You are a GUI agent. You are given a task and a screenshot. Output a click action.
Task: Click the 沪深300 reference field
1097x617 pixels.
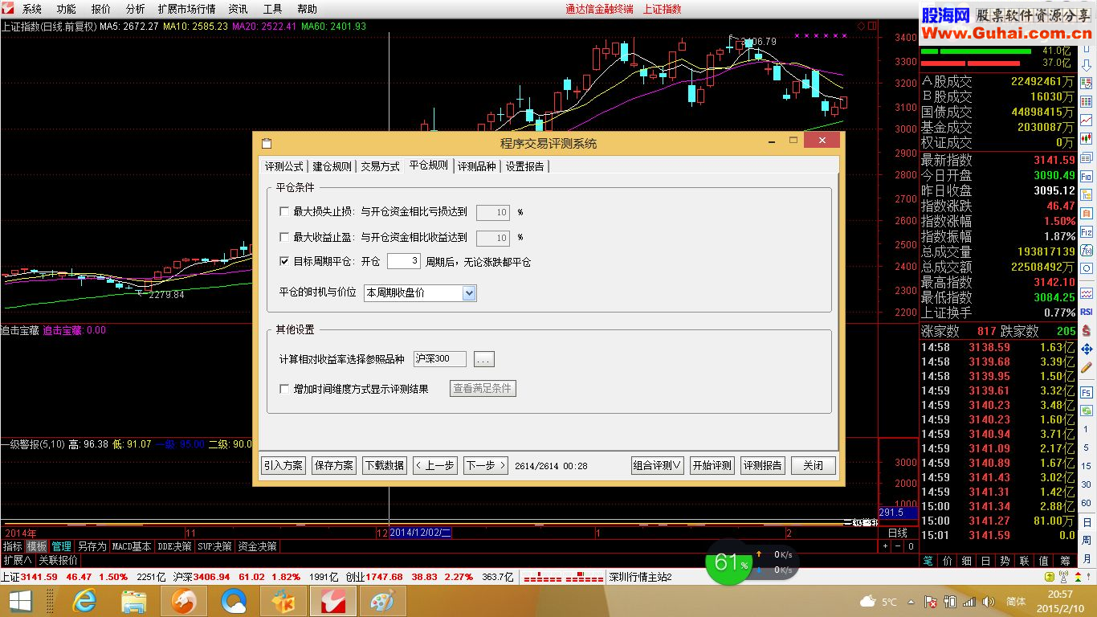pyautogui.click(x=440, y=359)
